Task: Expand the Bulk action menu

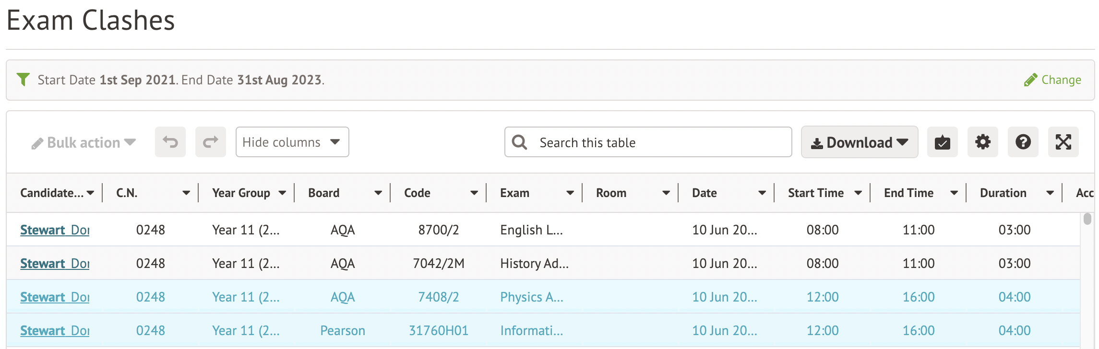Action: coord(84,142)
